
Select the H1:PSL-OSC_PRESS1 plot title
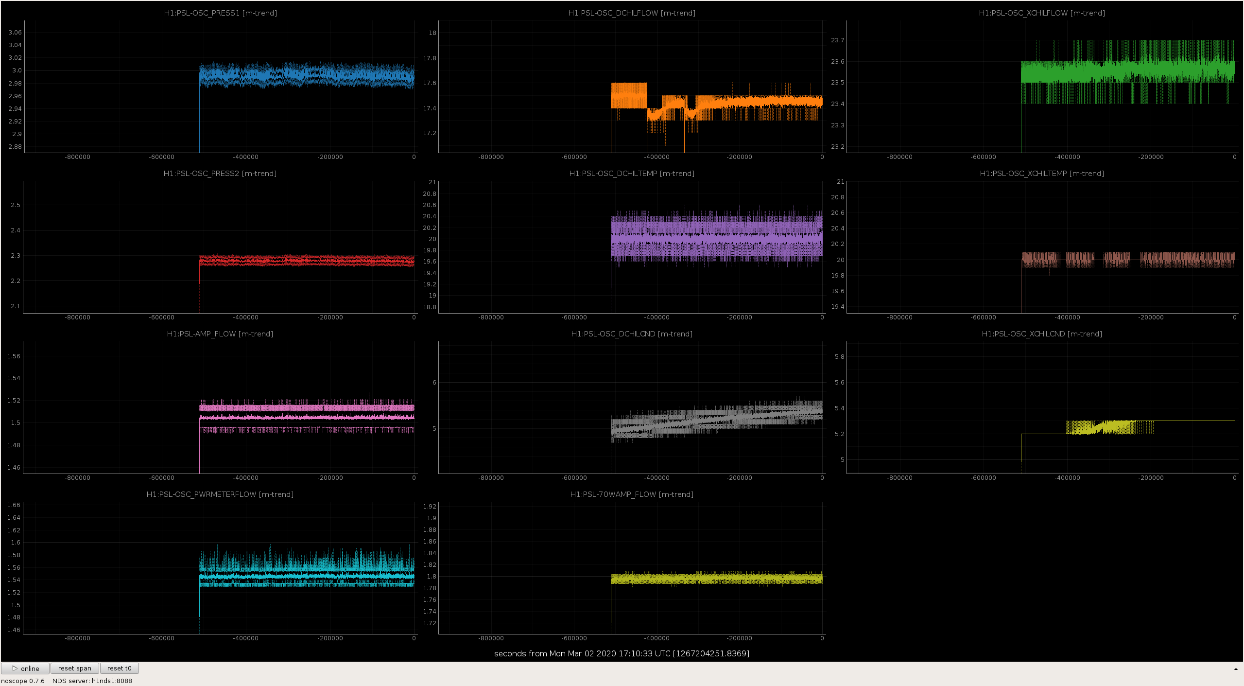(220, 13)
